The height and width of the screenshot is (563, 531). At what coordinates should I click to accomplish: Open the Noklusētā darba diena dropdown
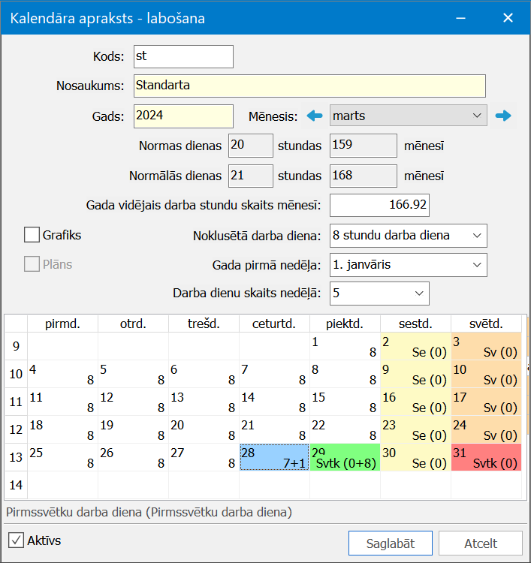(408, 236)
